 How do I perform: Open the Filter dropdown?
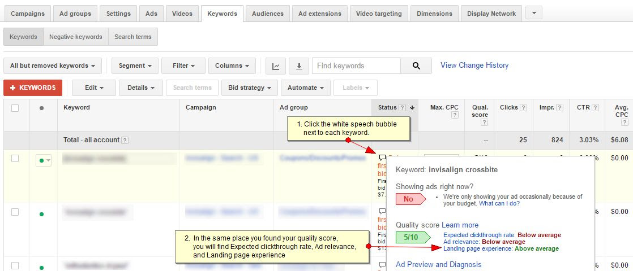tap(183, 66)
